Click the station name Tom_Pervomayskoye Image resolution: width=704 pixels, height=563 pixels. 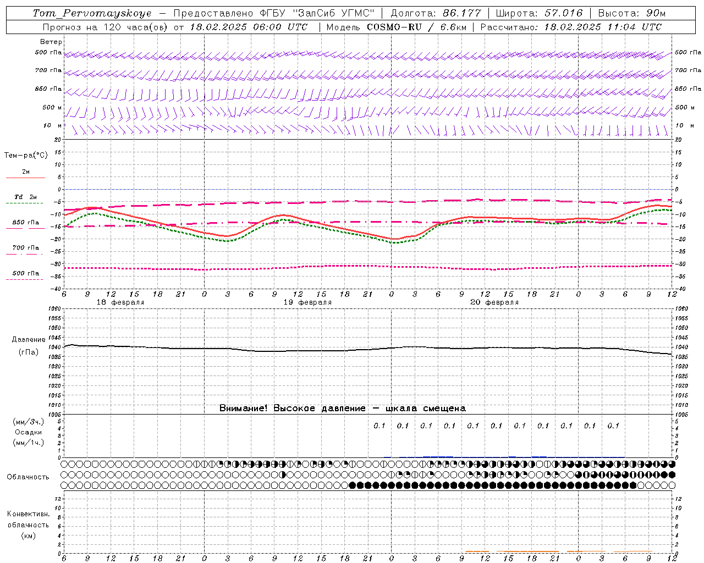[x=92, y=13]
